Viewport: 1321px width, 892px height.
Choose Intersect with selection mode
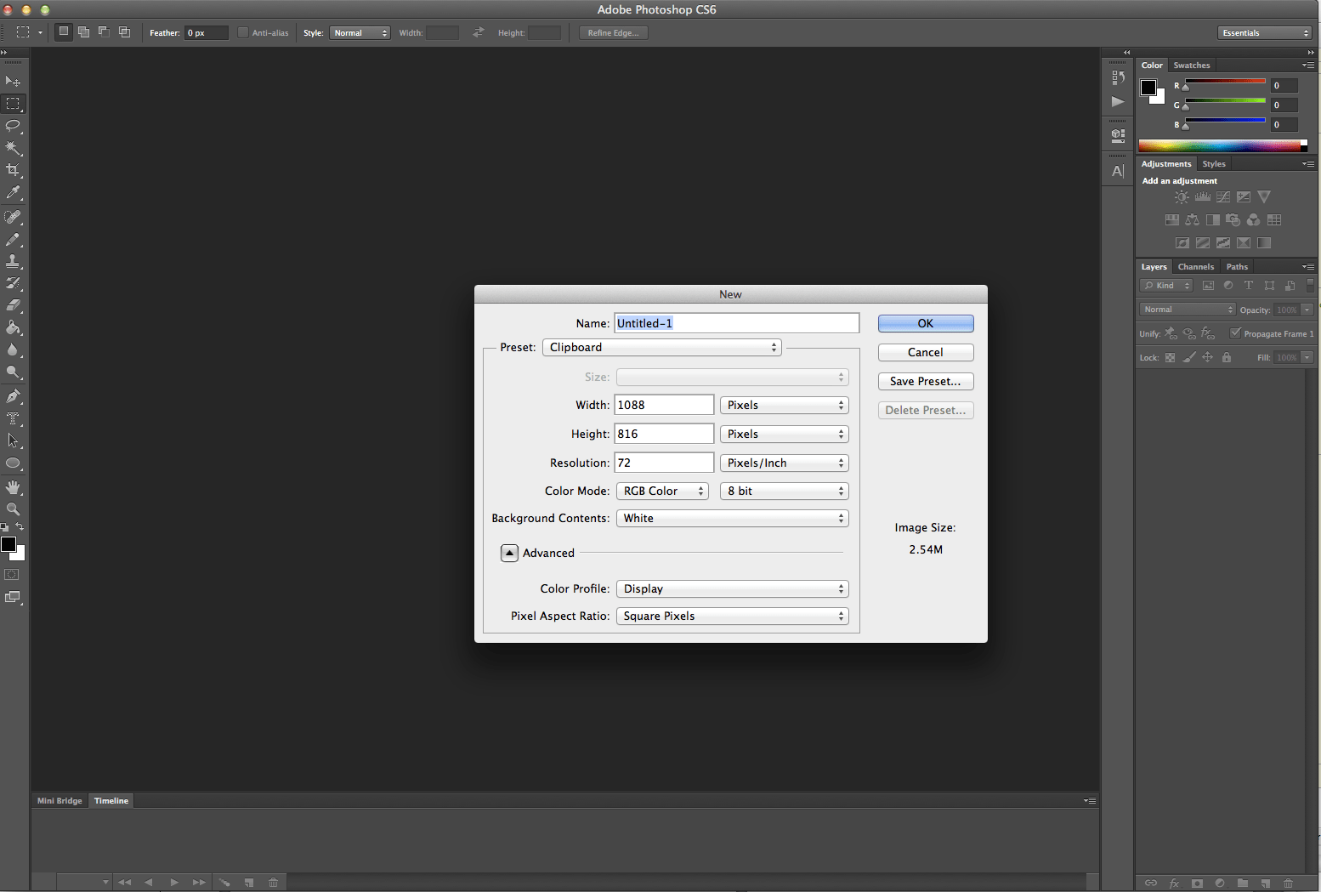124,32
